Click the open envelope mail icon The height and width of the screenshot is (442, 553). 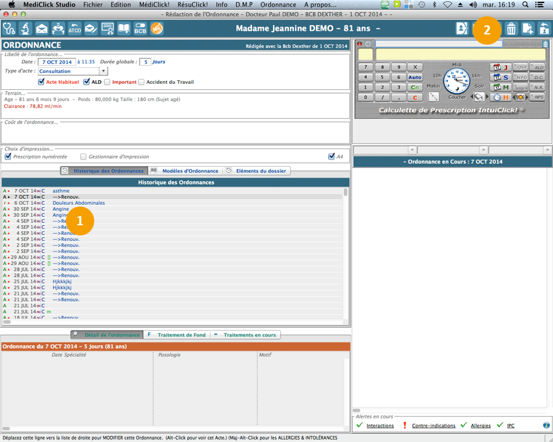(42, 28)
